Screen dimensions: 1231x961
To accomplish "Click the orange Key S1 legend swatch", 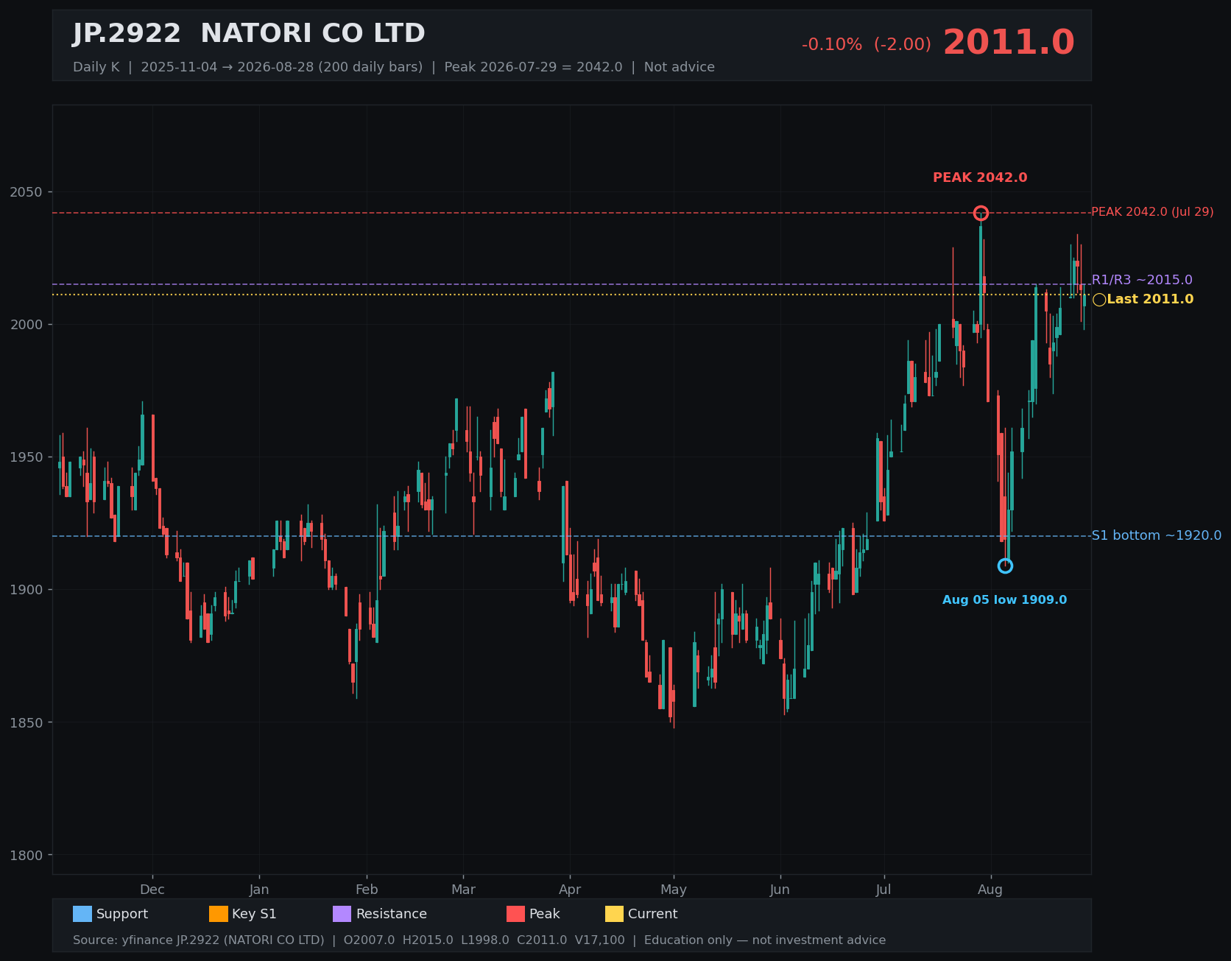I will pyautogui.click(x=219, y=914).
